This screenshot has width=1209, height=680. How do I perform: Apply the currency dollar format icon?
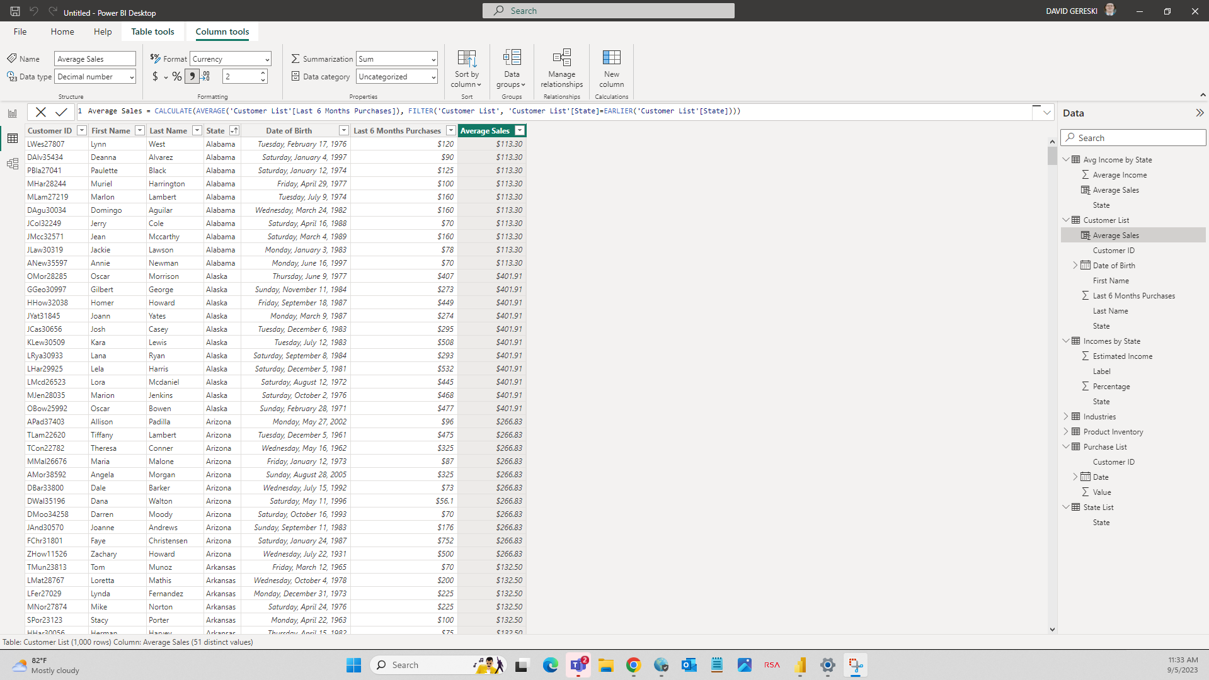point(155,76)
